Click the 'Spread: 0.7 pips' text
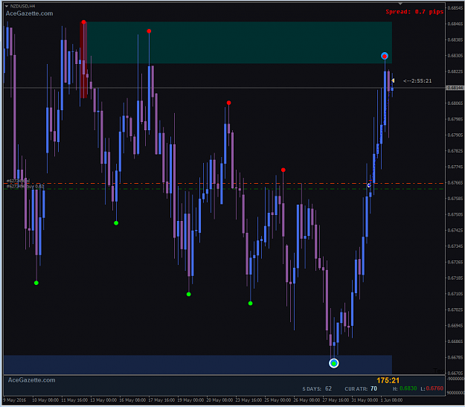Viewport: 465px width, 407px height. point(414,12)
